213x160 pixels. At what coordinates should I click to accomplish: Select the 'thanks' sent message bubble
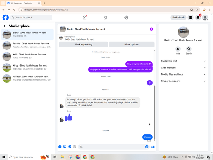tap(147, 137)
